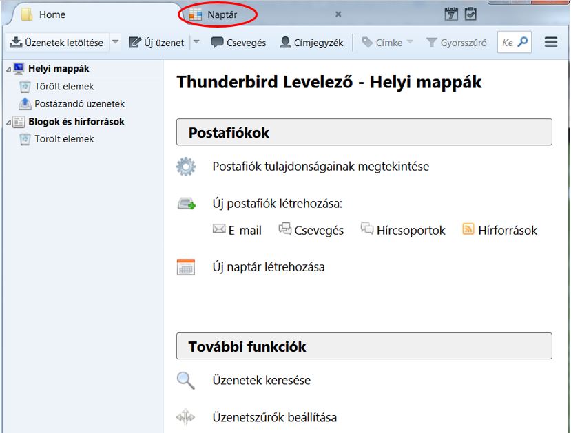Click the Üzenetek letöltése download button

pos(56,43)
